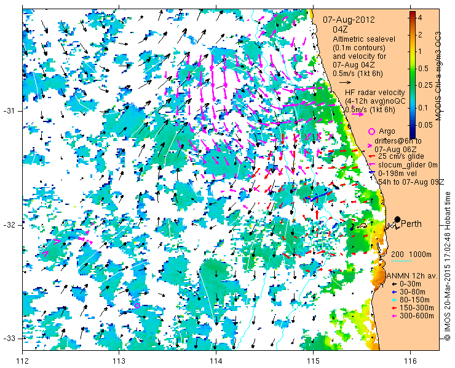This screenshot has height=368, width=455.
Task: Click the '80-150m' depth legend entry
Action: tap(414, 300)
